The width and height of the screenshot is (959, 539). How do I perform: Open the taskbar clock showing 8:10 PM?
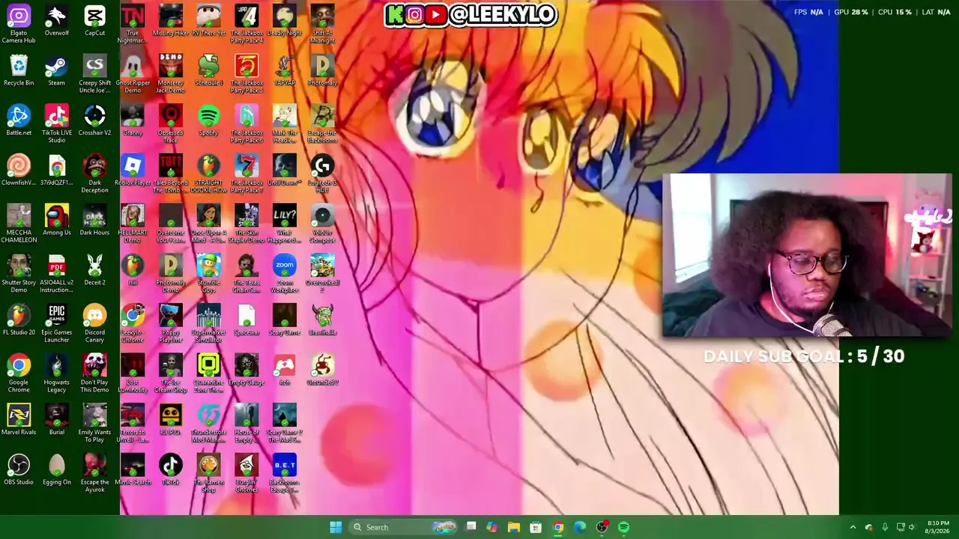(938, 527)
